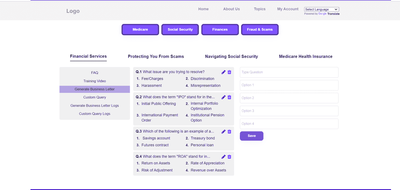The height and width of the screenshot is (190, 400).
Task: Open the Navigating Social Security tab
Action: click(x=231, y=57)
